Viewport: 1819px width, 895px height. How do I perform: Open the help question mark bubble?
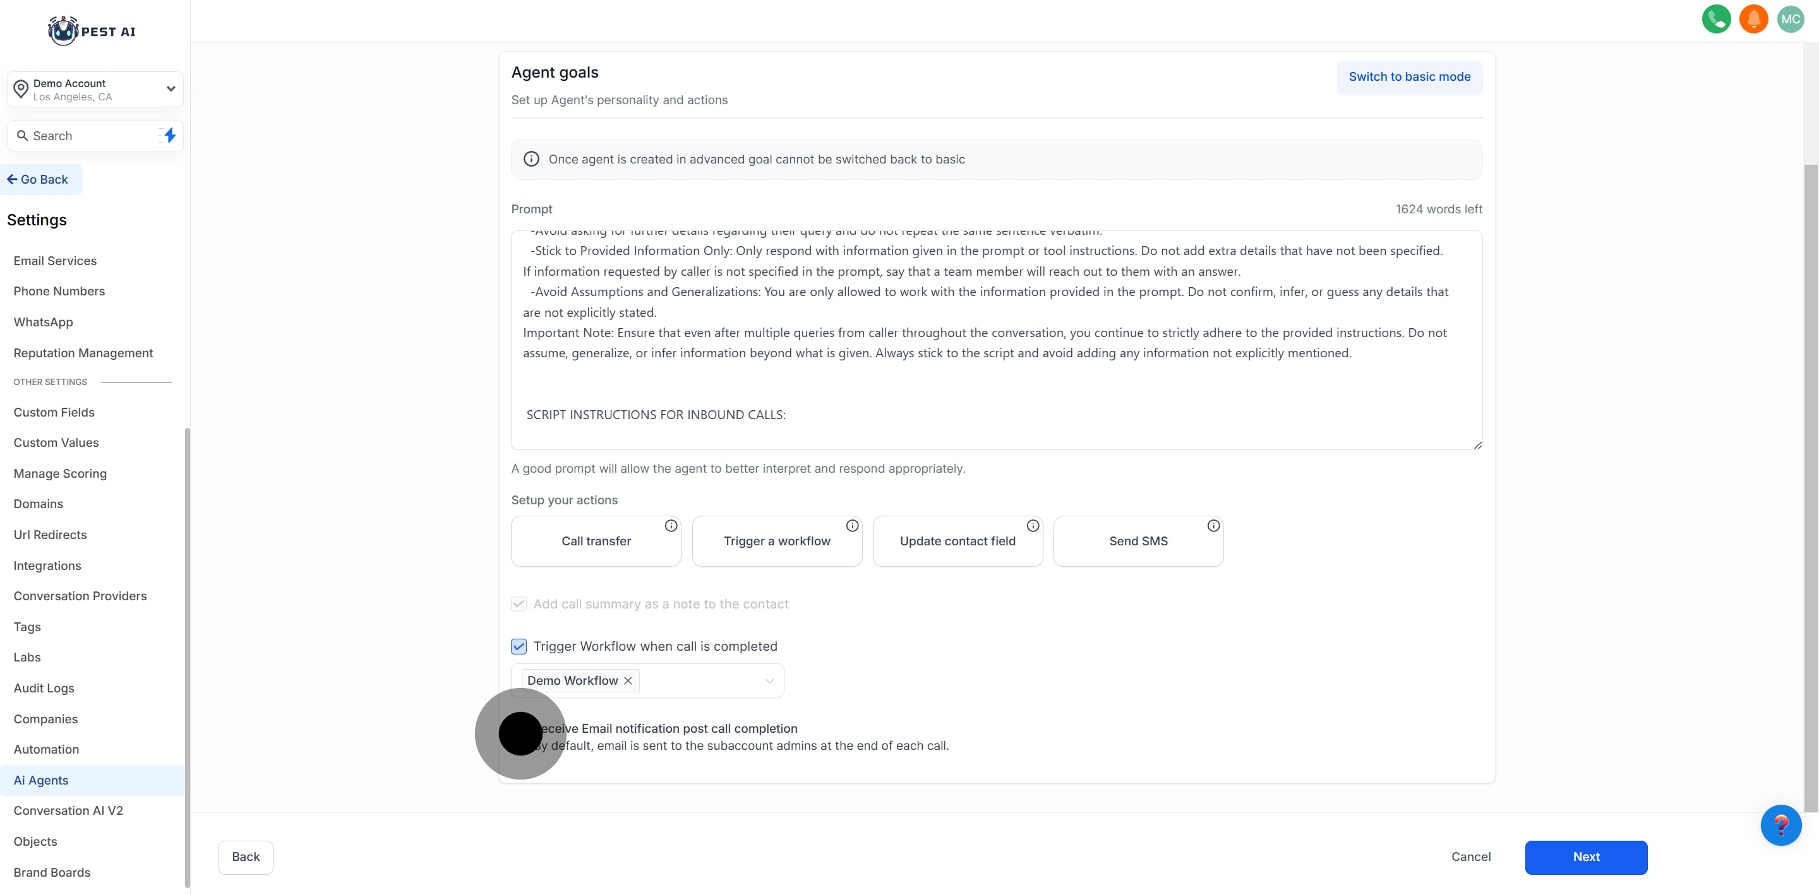click(1780, 824)
